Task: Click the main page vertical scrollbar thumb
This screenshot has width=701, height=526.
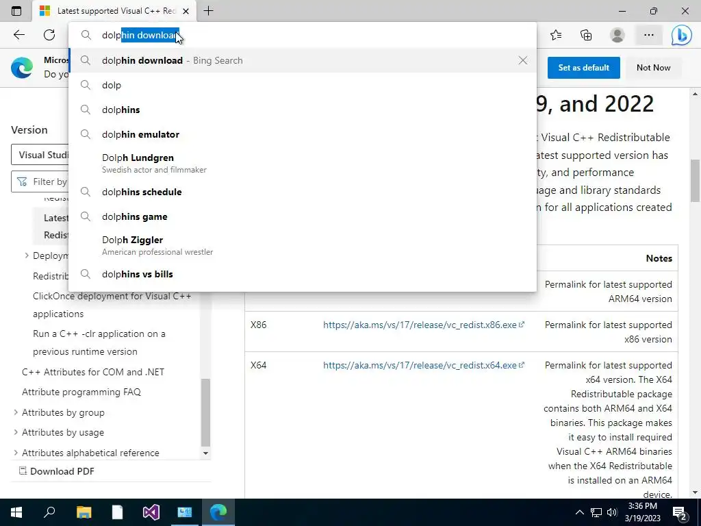Action: (695, 181)
